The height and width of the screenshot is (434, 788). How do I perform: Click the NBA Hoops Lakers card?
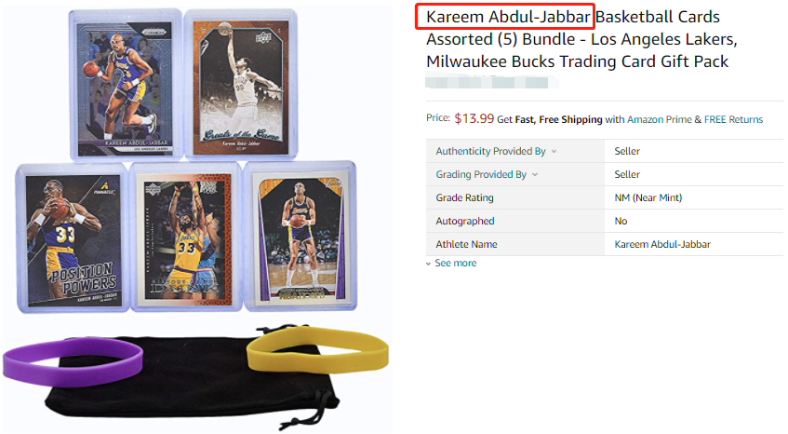point(300,237)
